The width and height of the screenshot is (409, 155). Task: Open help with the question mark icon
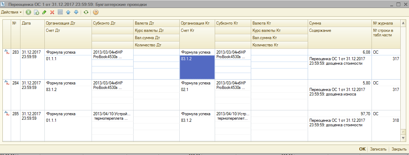(96, 12)
